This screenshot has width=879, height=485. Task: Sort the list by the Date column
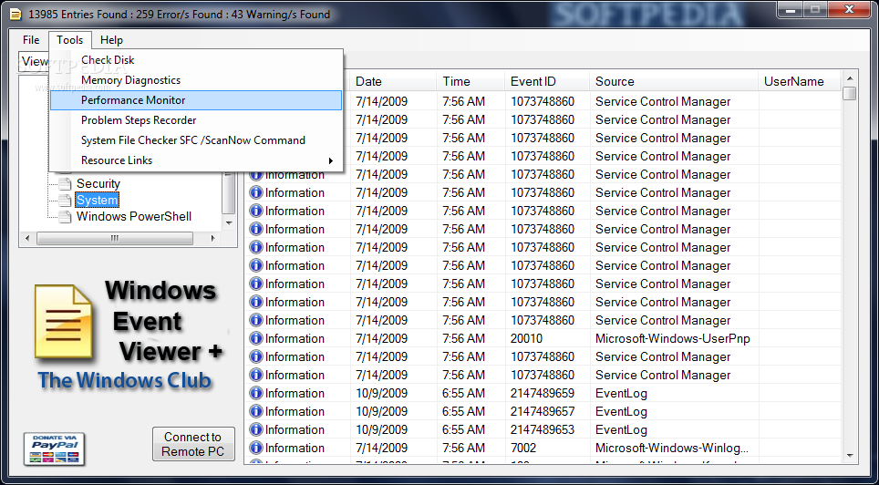click(394, 81)
